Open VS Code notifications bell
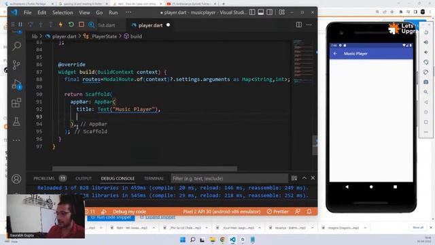Image resolution: width=435 pixels, height=245 pixels. [309, 212]
